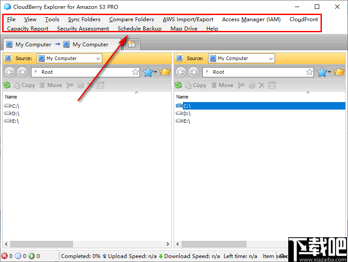Click Move in the left pane toolbar
Viewport: 348px width, 262px height.
coord(50,85)
